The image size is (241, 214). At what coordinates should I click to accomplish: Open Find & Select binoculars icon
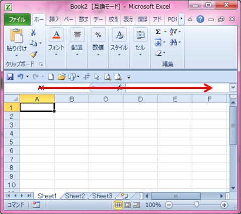tap(173, 42)
